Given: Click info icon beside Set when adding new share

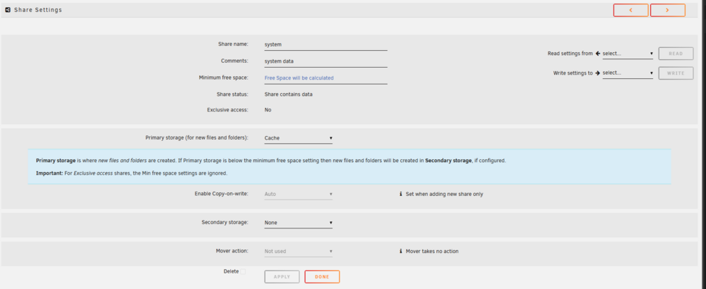Looking at the screenshot, I should pos(401,194).
